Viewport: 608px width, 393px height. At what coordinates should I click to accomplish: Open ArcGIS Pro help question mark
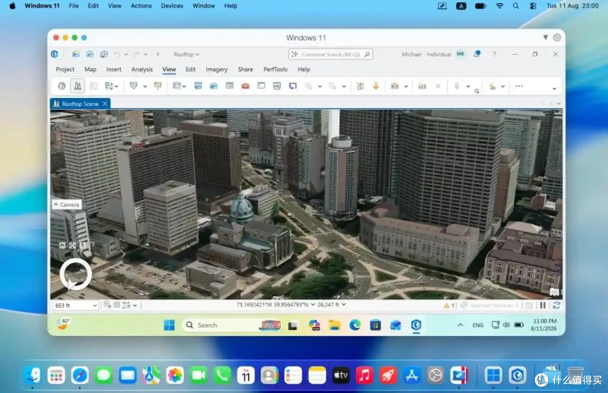(x=494, y=54)
